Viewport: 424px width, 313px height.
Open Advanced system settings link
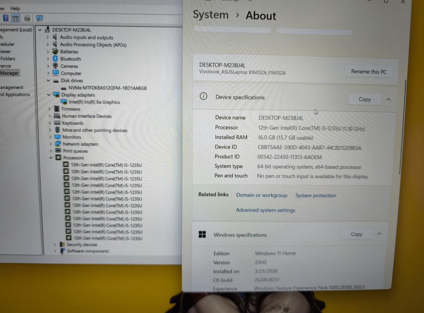tap(265, 210)
